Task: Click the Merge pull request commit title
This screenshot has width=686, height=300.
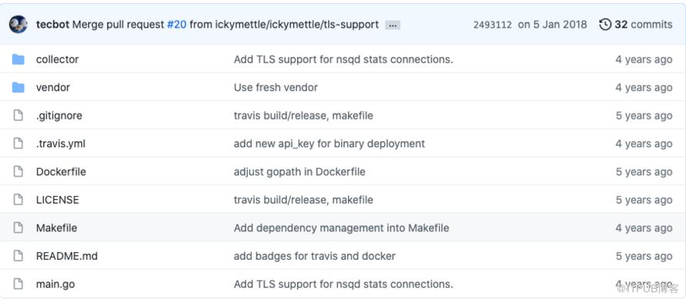Action: [x=225, y=25]
